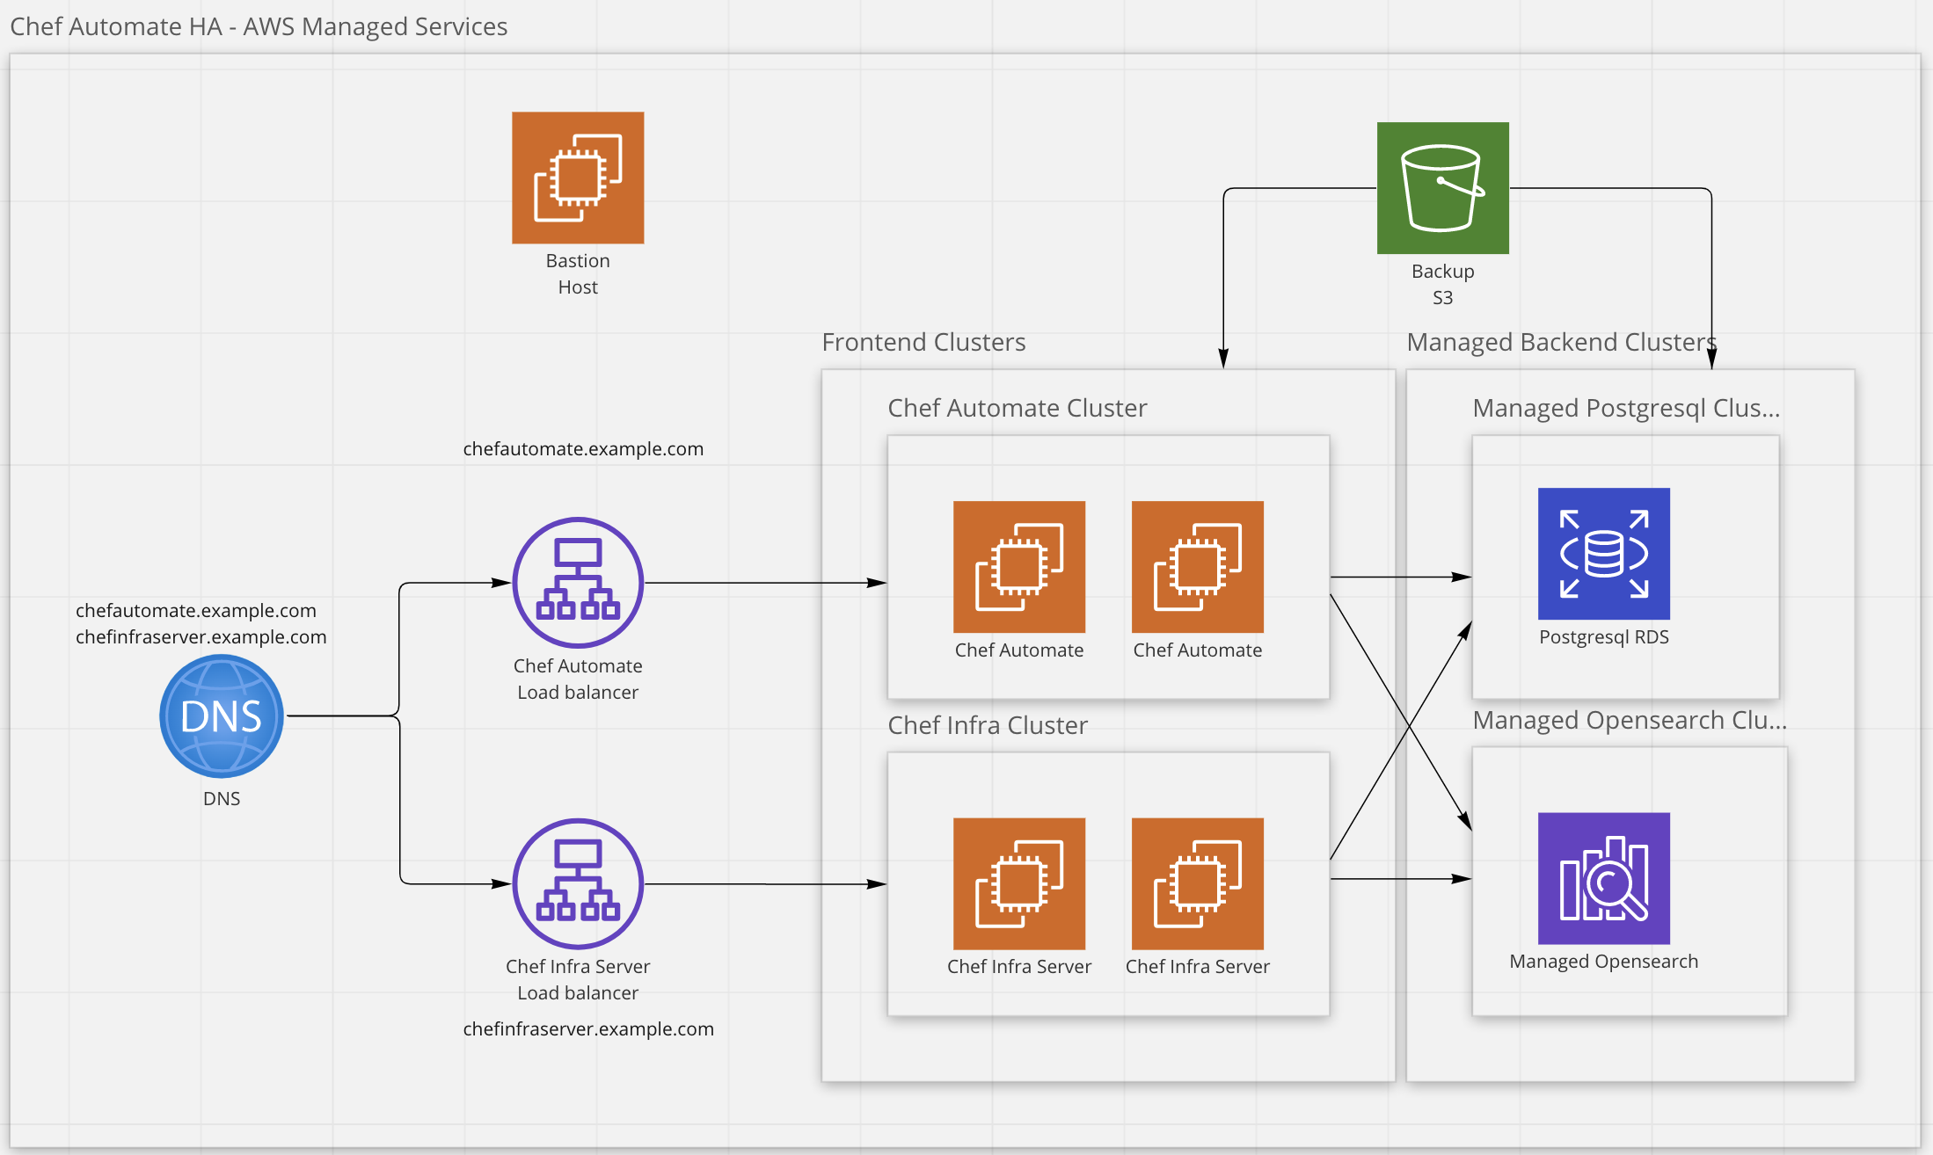Select the right Chef Automate instance icon
Screen dimensions: 1933x1155
point(1198,567)
